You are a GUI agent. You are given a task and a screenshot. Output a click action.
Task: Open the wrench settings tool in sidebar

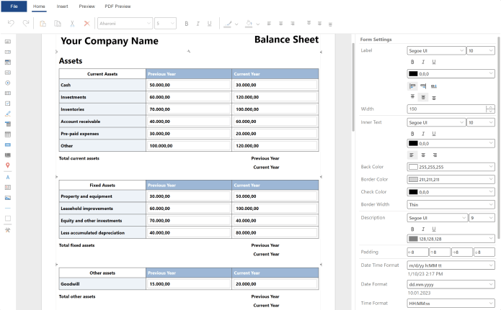tap(8, 230)
